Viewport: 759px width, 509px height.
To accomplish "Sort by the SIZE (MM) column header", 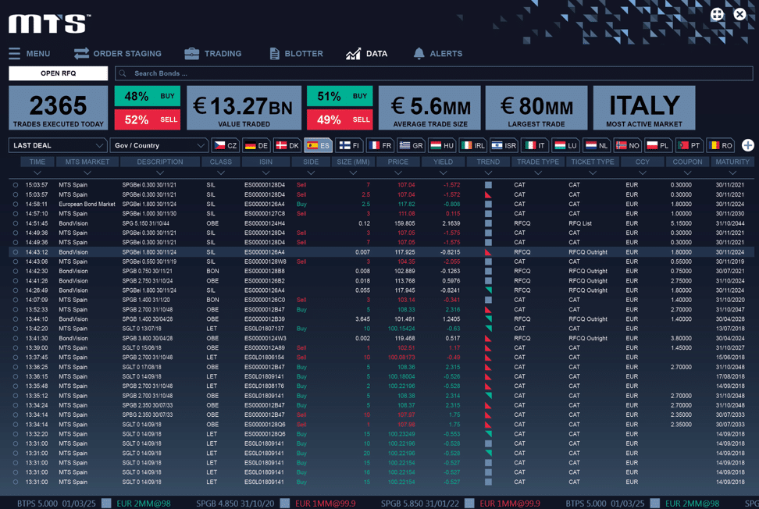I will coord(353,162).
